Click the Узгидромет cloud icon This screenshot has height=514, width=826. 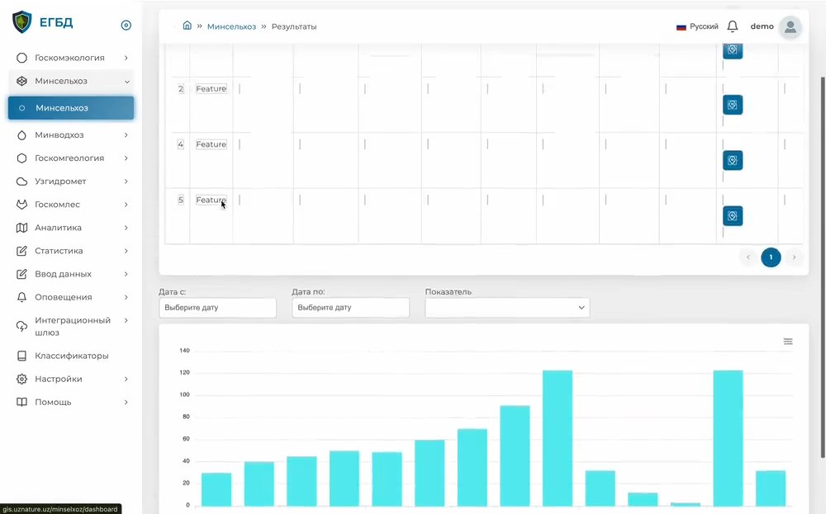pyautogui.click(x=21, y=182)
